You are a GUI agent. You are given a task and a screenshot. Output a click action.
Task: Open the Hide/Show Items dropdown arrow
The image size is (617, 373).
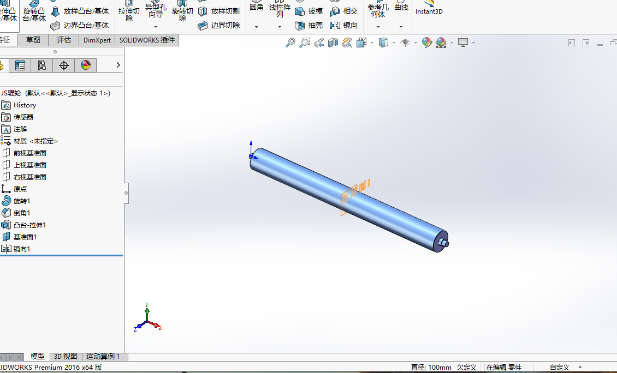[x=416, y=43]
